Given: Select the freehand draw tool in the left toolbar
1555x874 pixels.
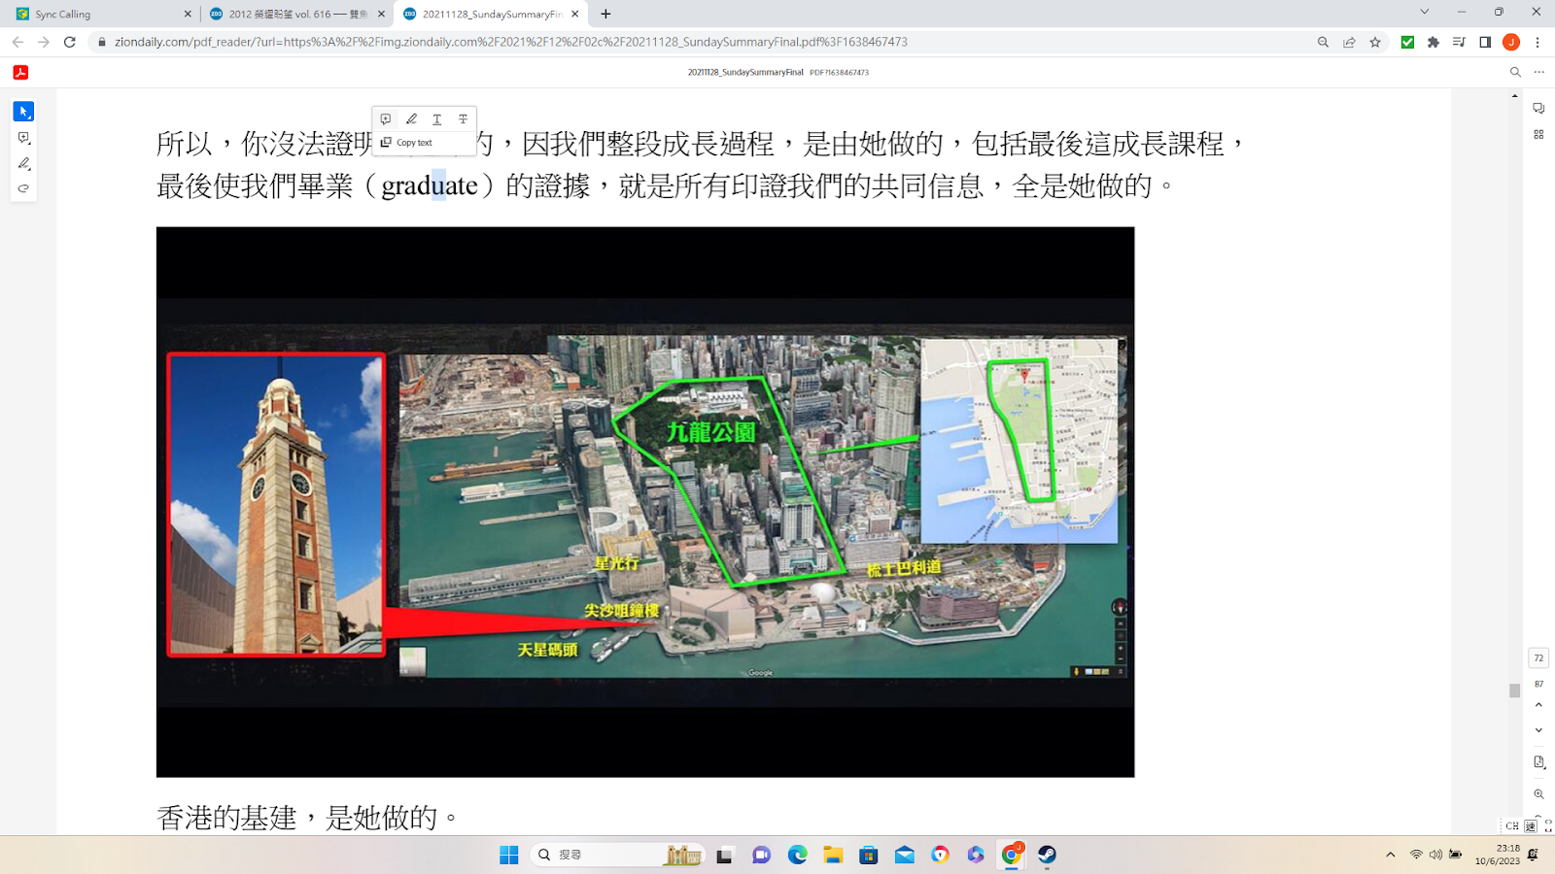Looking at the screenshot, I should point(23,188).
